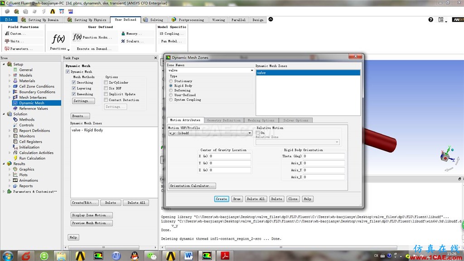The height and width of the screenshot is (261, 464).
Task: Open Custom field functions
Action: pyautogui.click(x=15, y=33)
